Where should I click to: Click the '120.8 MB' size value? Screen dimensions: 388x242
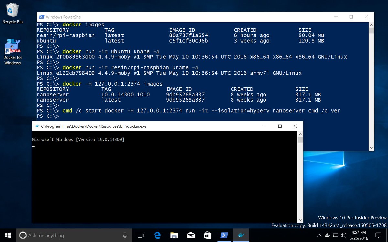[x=311, y=41]
